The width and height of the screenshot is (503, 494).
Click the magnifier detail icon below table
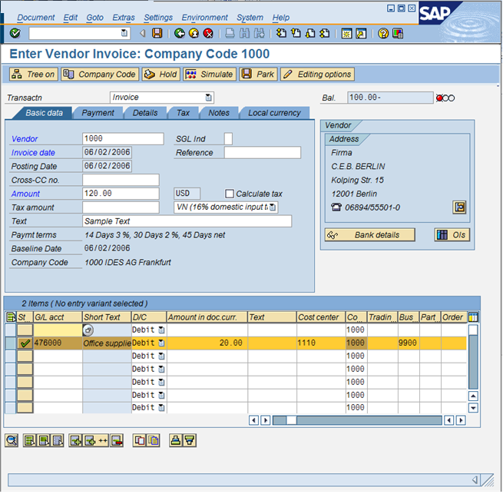12,440
